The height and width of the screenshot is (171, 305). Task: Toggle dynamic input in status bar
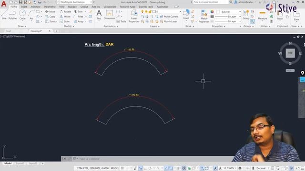[141, 168]
